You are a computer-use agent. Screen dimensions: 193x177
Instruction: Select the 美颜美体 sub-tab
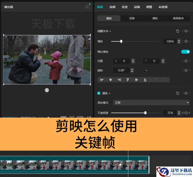(x=178, y=18)
